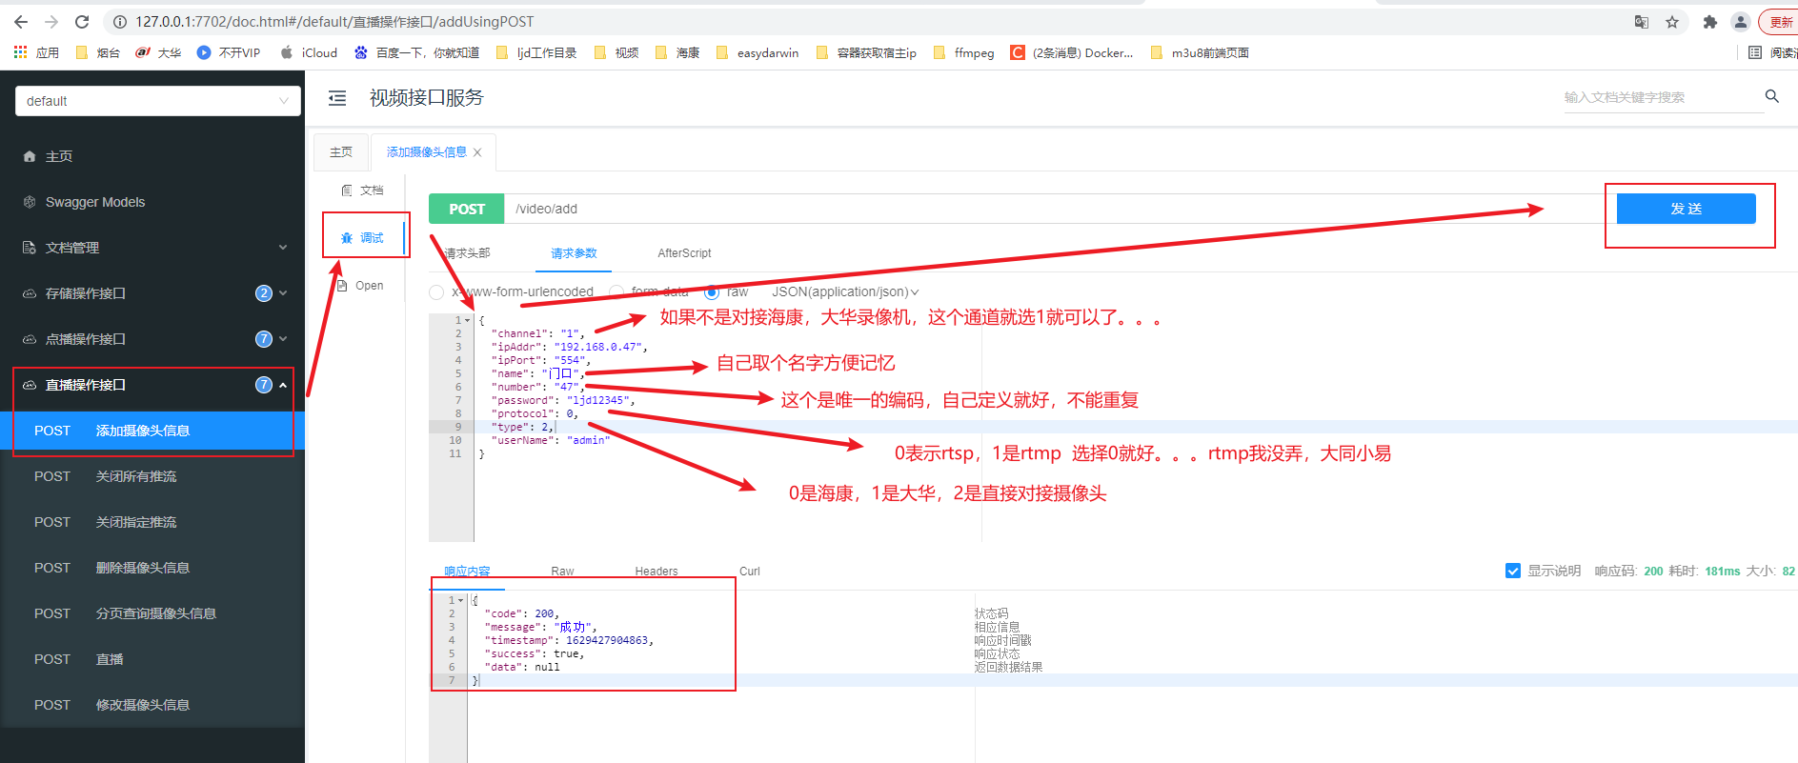Select the form-data radio option
Image resolution: width=1798 pixels, height=763 pixels.
(x=616, y=292)
